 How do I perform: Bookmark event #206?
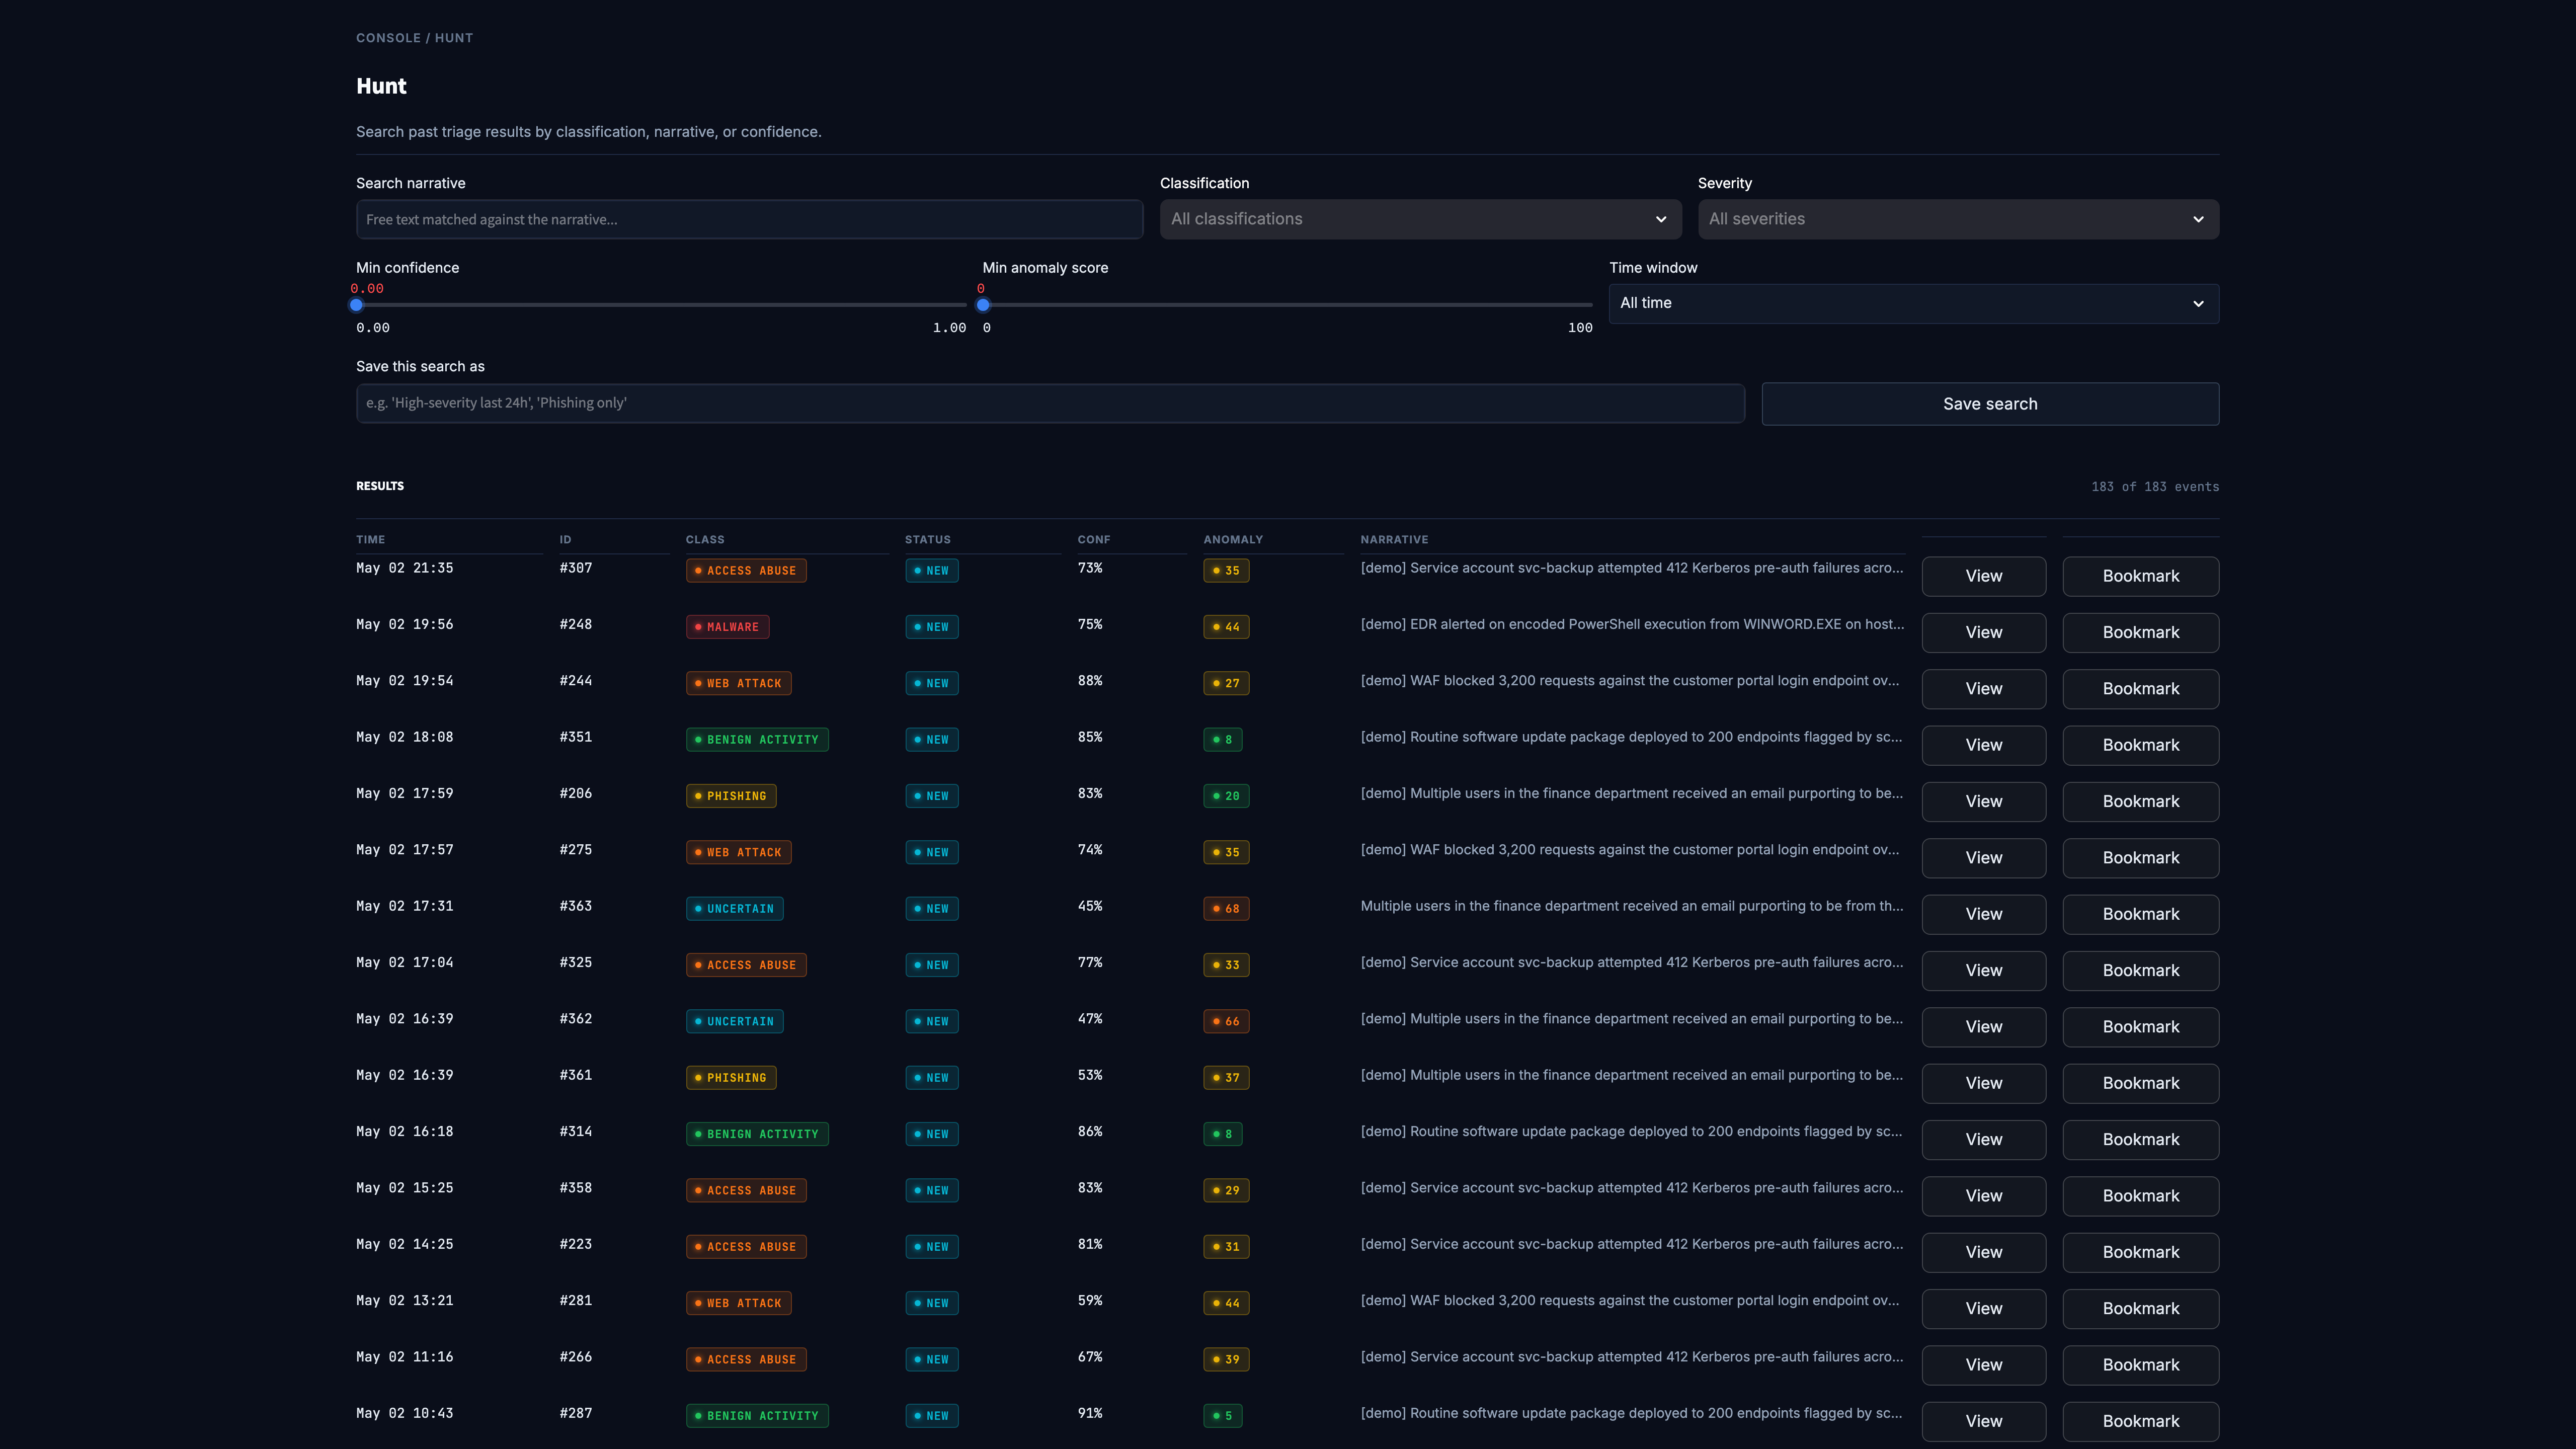[2141, 802]
